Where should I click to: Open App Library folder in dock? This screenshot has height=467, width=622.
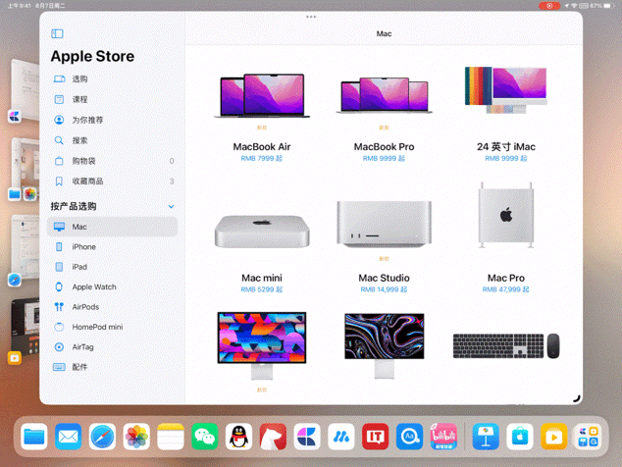point(588,437)
